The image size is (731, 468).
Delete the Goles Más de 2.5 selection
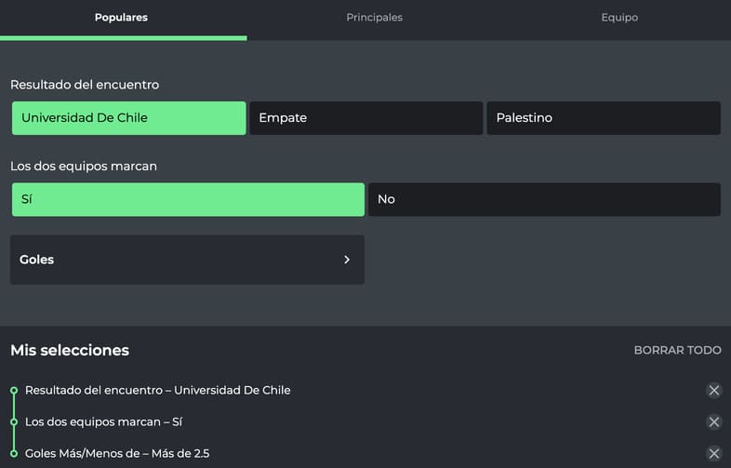pos(713,453)
